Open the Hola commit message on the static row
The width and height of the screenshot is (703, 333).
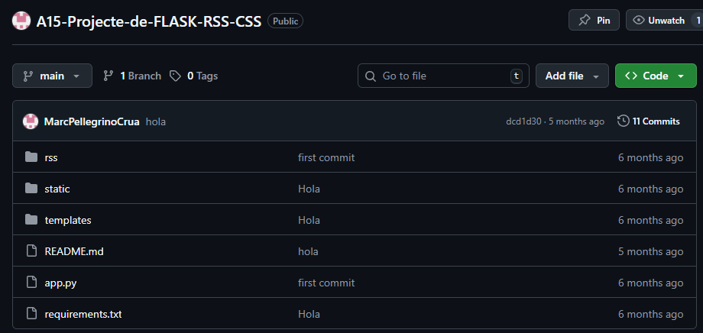coord(309,189)
